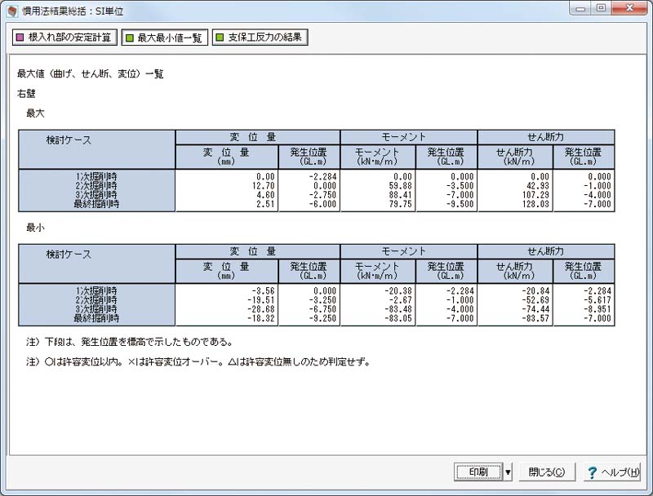Viewport: 653px width, 496px height.
Task: Select max moment value 79.75
Action: click(x=400, y=204)
